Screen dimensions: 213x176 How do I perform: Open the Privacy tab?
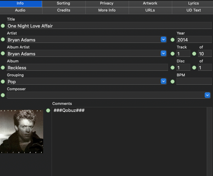pos(107,3)
